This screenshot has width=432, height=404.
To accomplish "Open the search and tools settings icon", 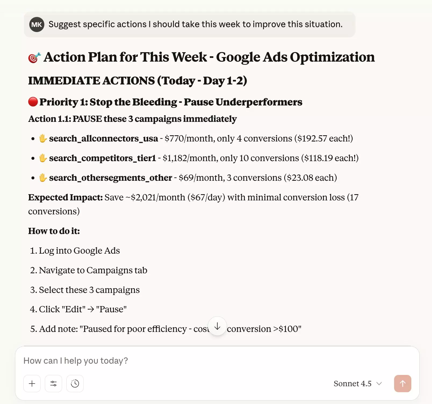I will click(x=53, y=384).
